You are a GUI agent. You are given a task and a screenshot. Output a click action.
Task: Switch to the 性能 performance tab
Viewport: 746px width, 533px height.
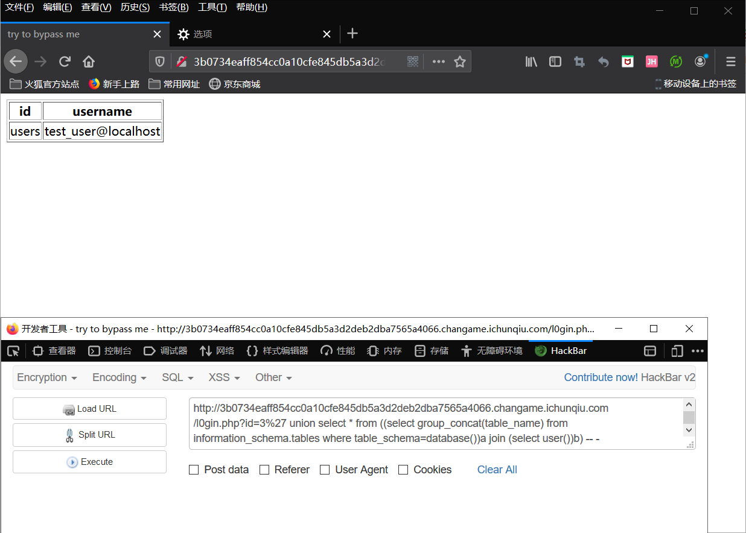pos(337,351)
